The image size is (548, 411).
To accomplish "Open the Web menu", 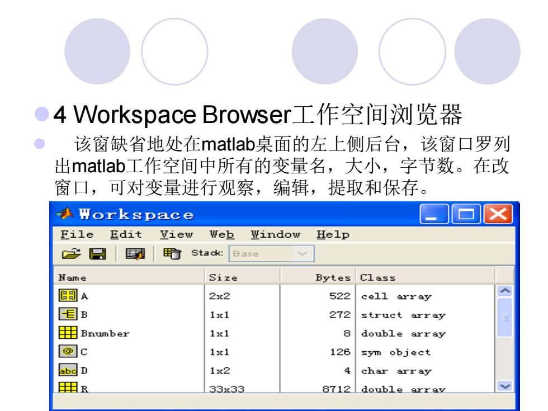I will click(x=222, y=234).
